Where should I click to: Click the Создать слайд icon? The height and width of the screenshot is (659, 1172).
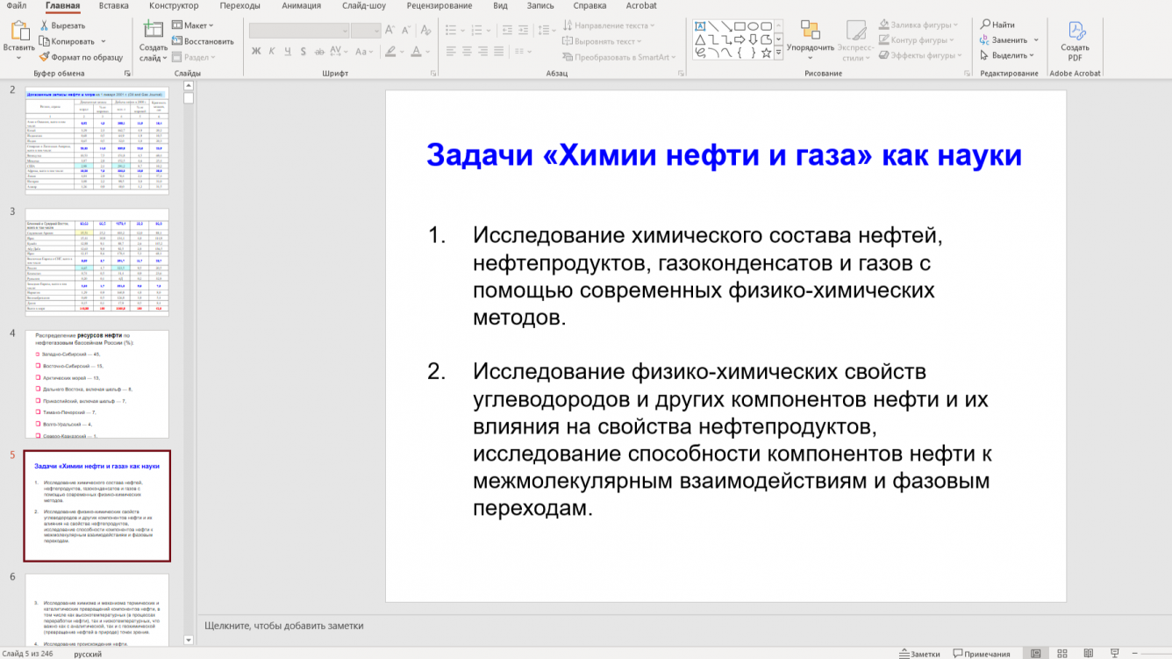click(x=153, y=31)
